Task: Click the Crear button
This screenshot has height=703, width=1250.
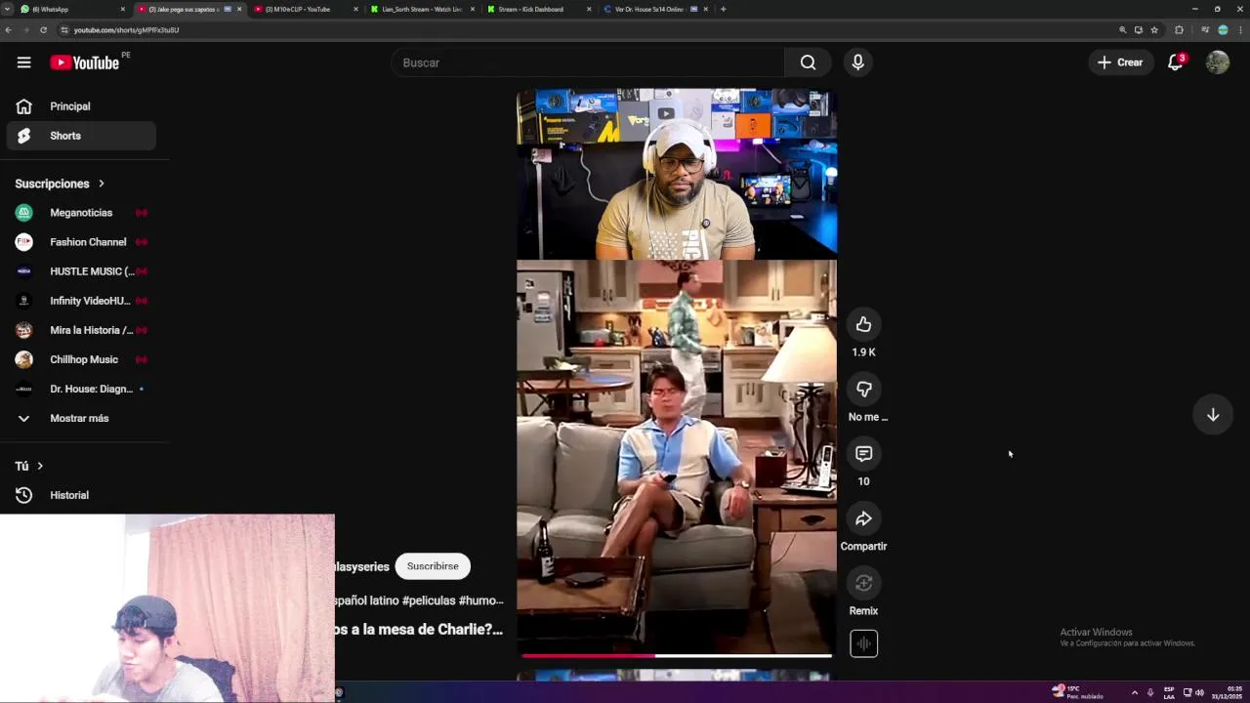Action: [x=1120, y=62]
